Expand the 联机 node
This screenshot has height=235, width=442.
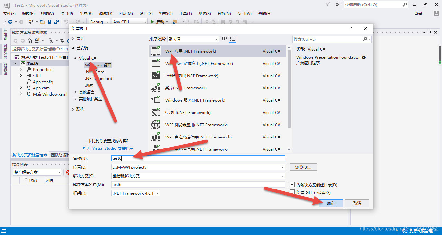coord(73,109)
